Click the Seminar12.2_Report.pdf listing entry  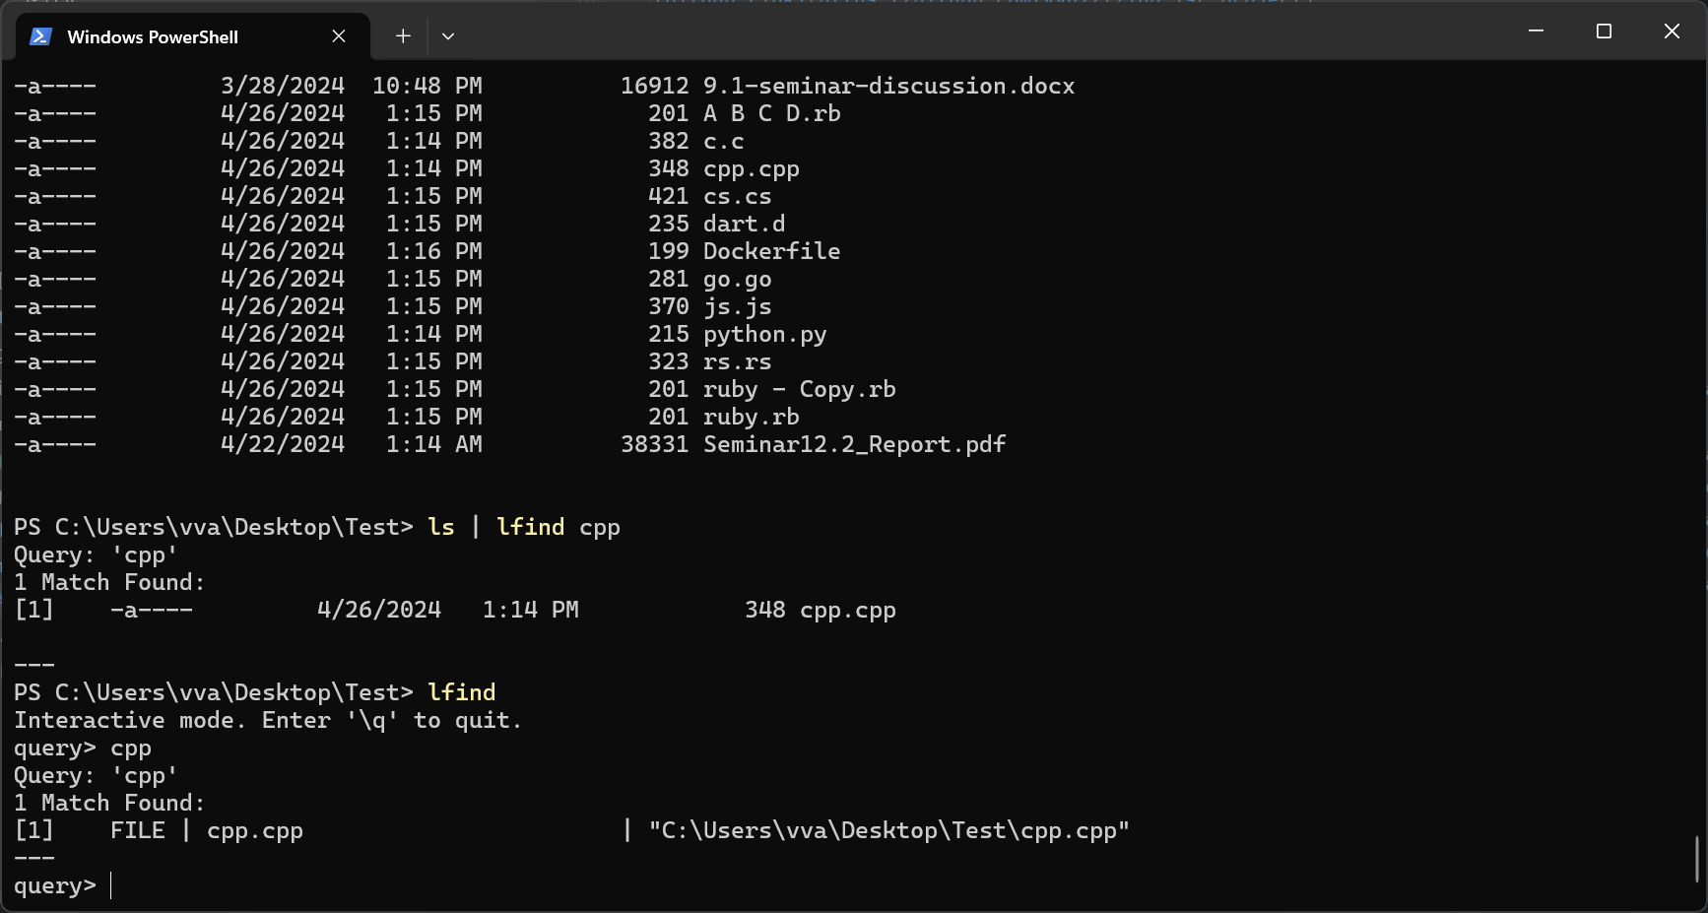[x=853, y=444]
